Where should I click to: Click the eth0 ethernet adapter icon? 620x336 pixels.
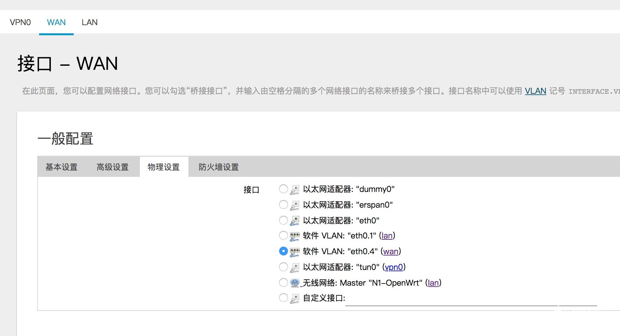pyautogui.click(x=295, y=221)
